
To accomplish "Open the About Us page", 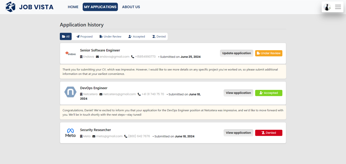I will coord(131,7).
